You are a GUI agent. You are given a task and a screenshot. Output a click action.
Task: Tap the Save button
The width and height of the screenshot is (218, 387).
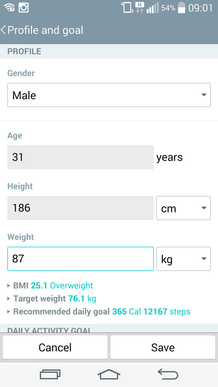(163, 347)
